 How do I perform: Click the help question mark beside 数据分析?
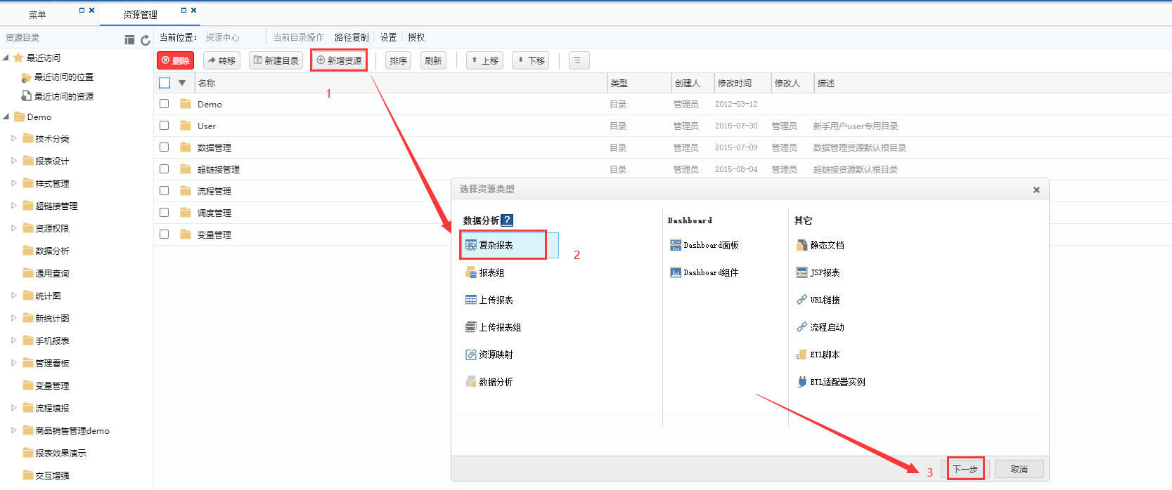(x=507, y=220)
